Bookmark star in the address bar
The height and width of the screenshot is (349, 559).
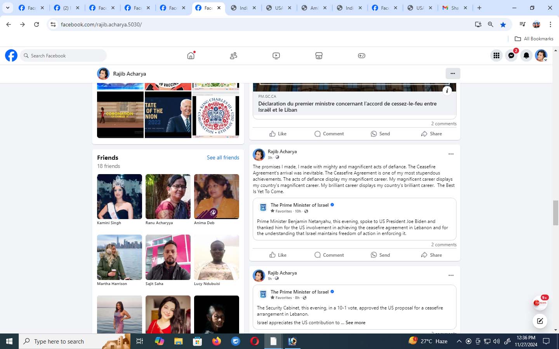tap(503, 24)
